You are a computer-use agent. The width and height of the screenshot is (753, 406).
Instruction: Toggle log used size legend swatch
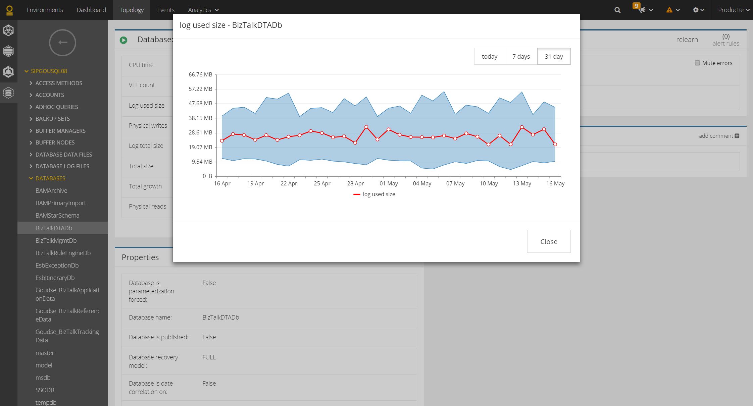pos(357,194)
